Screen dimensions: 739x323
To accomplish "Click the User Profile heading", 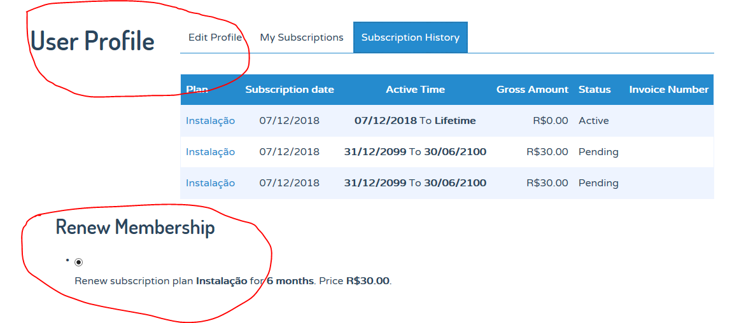I will 92,40.
